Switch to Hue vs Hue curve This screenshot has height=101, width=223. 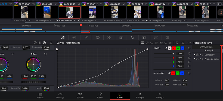tap(147, 42)
